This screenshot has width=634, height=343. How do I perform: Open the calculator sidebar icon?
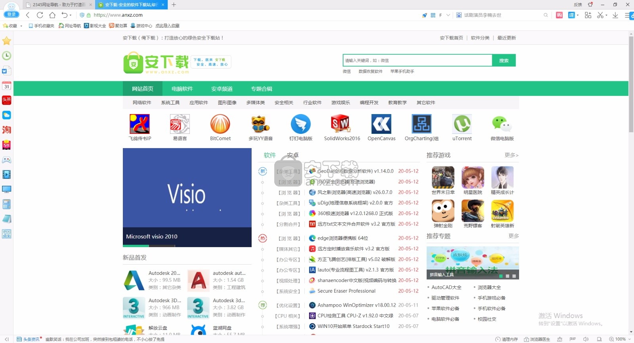pyautogui.click(x=6, y=204)
